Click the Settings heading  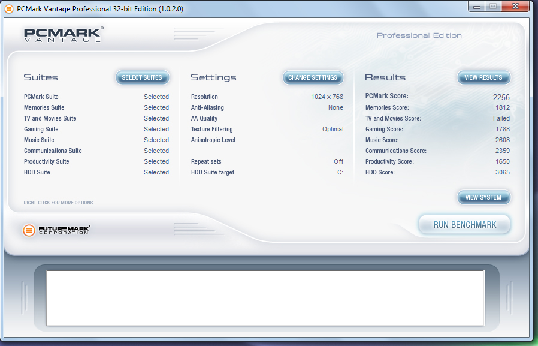click(x=213, y=77)
